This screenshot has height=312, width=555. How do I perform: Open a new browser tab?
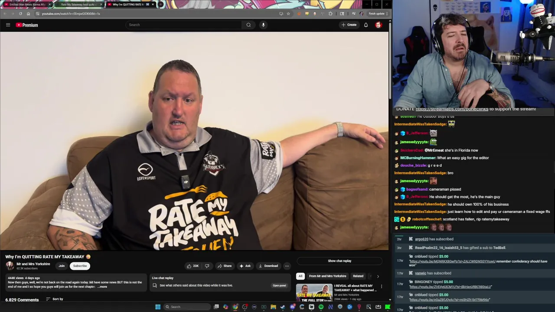(x=161, y=4)
